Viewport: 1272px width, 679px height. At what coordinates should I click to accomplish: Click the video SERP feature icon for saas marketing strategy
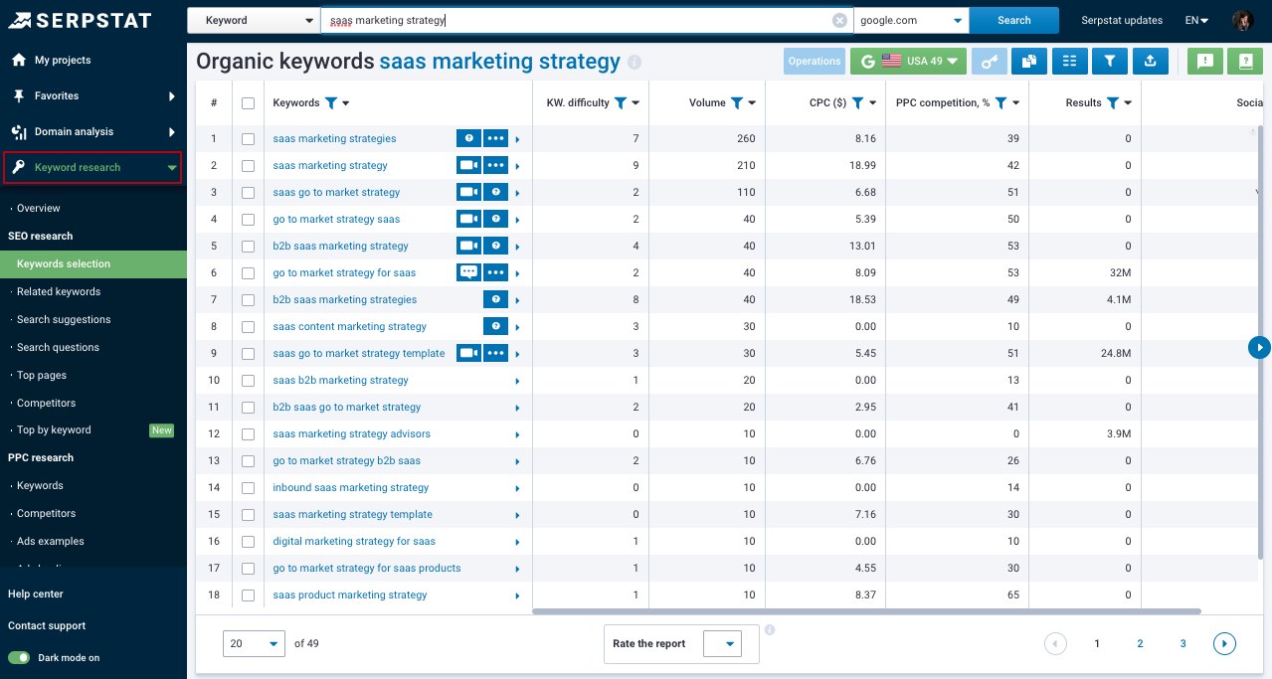pyautogui.click(x=468, y=165)
